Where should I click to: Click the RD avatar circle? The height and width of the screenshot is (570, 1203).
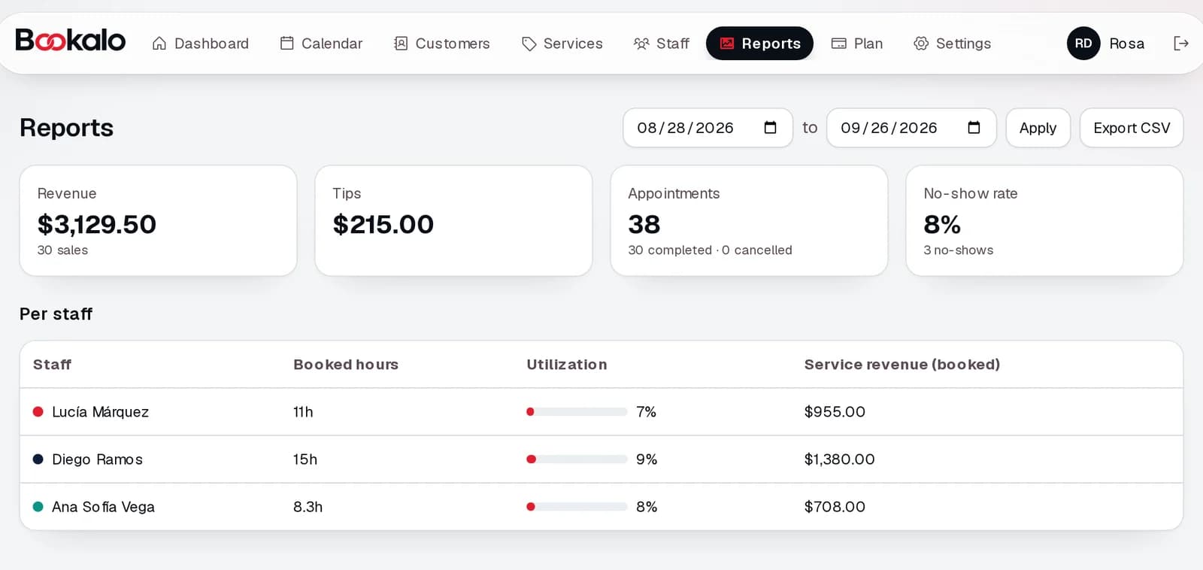pyautogui.click(x=1083, y=44)
